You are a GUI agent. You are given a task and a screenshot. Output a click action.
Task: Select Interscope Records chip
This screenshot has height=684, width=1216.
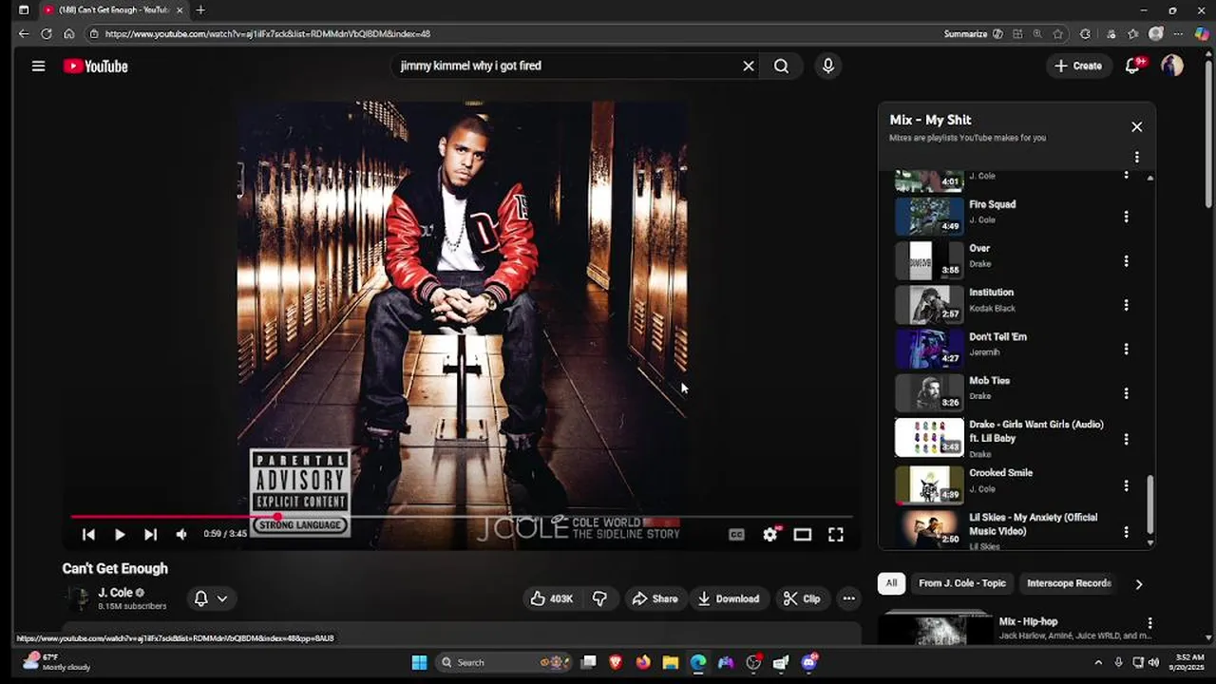[1069, 583]
